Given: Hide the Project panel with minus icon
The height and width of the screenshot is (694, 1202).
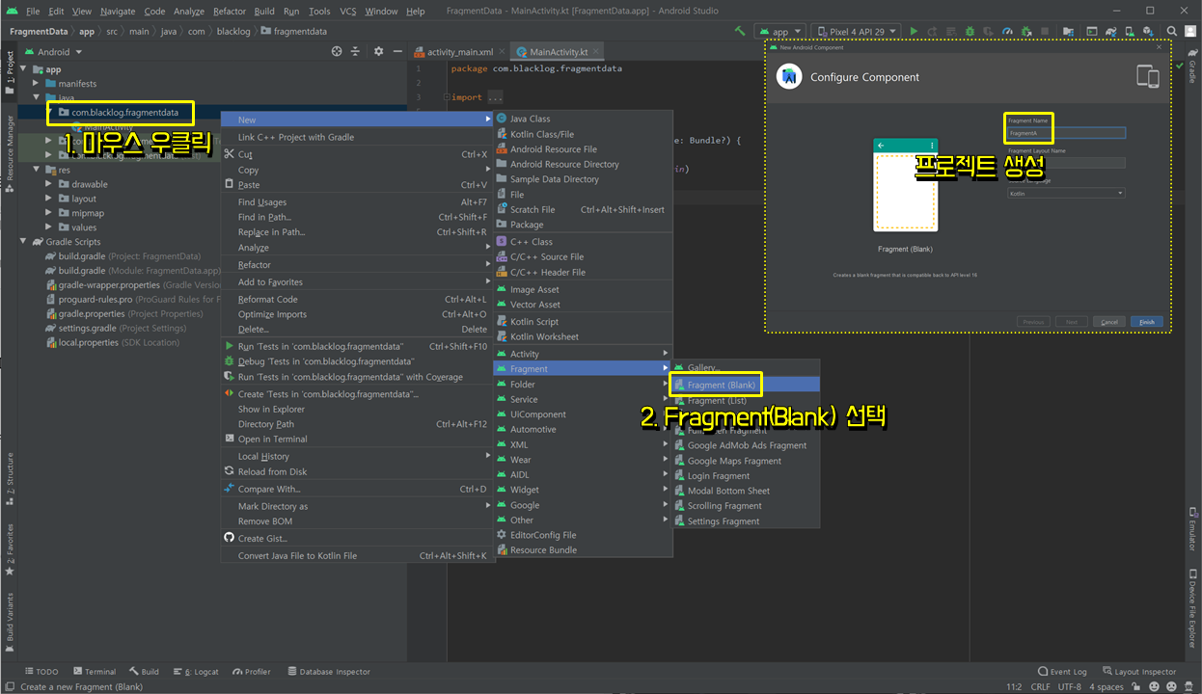Looking at the screenshot, I should [x=397, y=51].
